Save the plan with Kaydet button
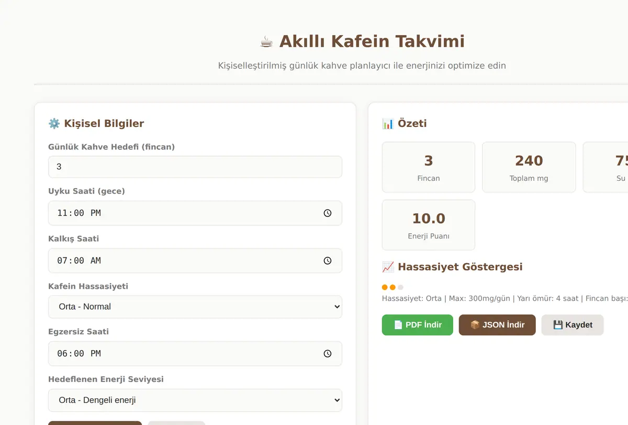This screenshot has width=628, height=425. click(573, 325)
